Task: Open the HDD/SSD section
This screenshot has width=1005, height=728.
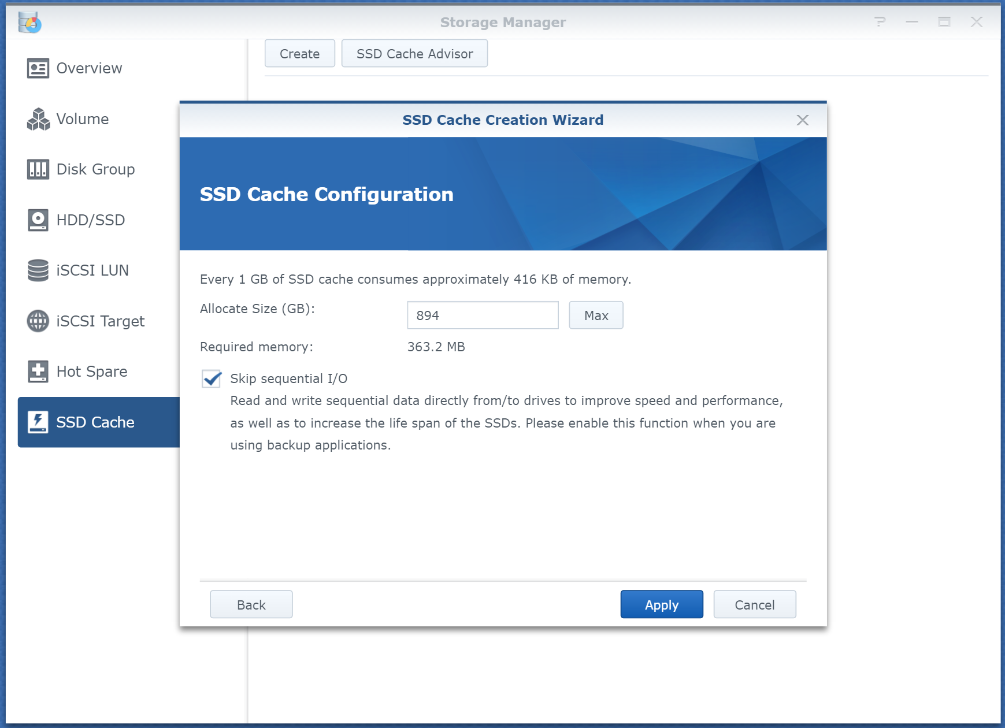Action: [99, 220]
